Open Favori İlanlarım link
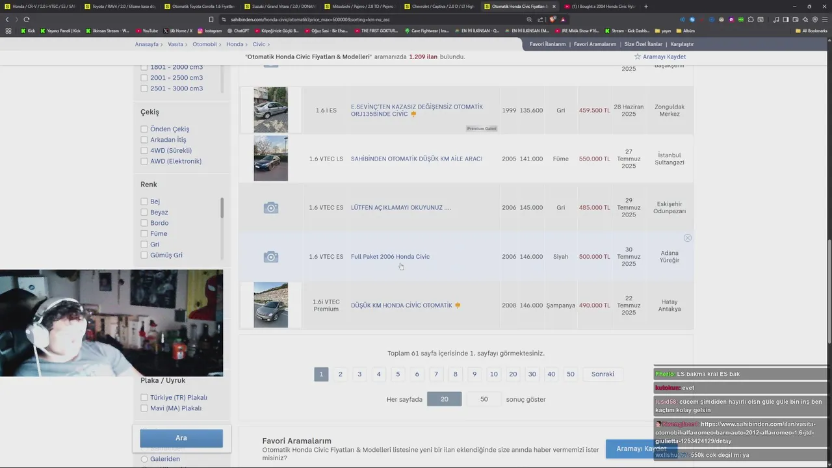832x468 pixels. click(x=547, y=44)
